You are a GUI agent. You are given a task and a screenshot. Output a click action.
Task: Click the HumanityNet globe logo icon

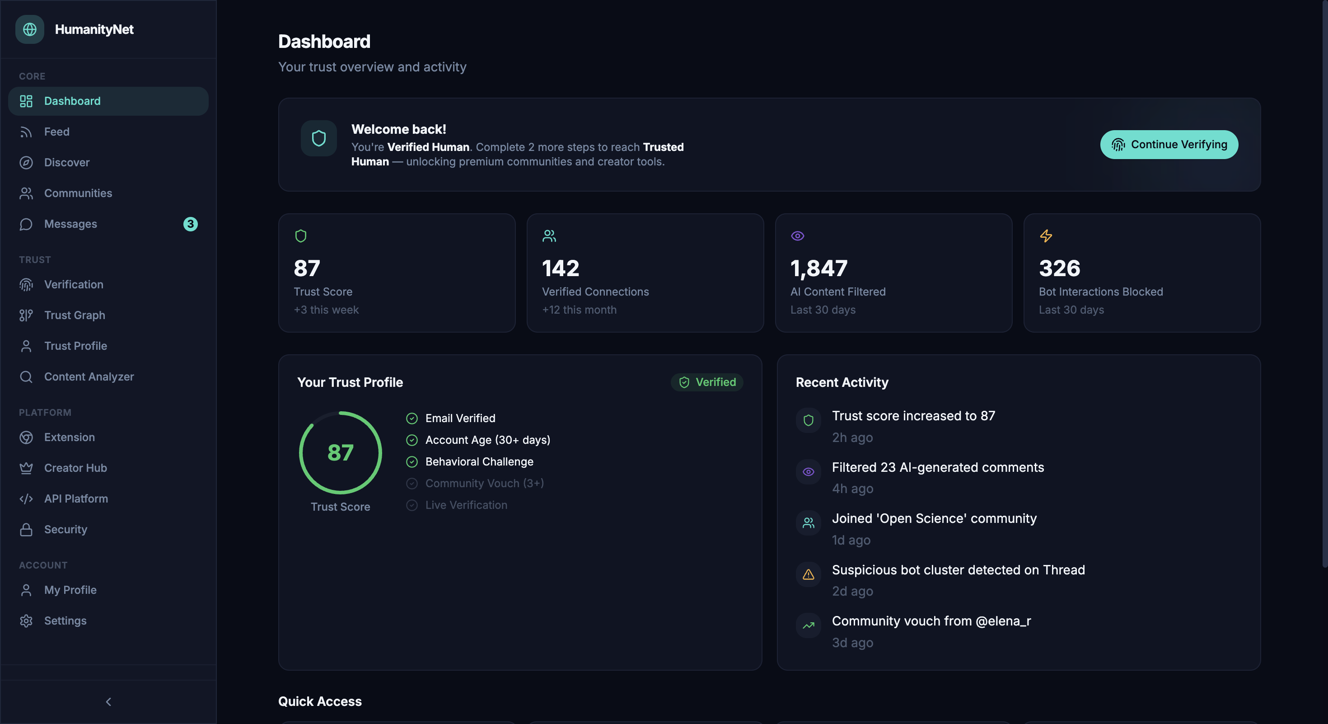point(30,29)
